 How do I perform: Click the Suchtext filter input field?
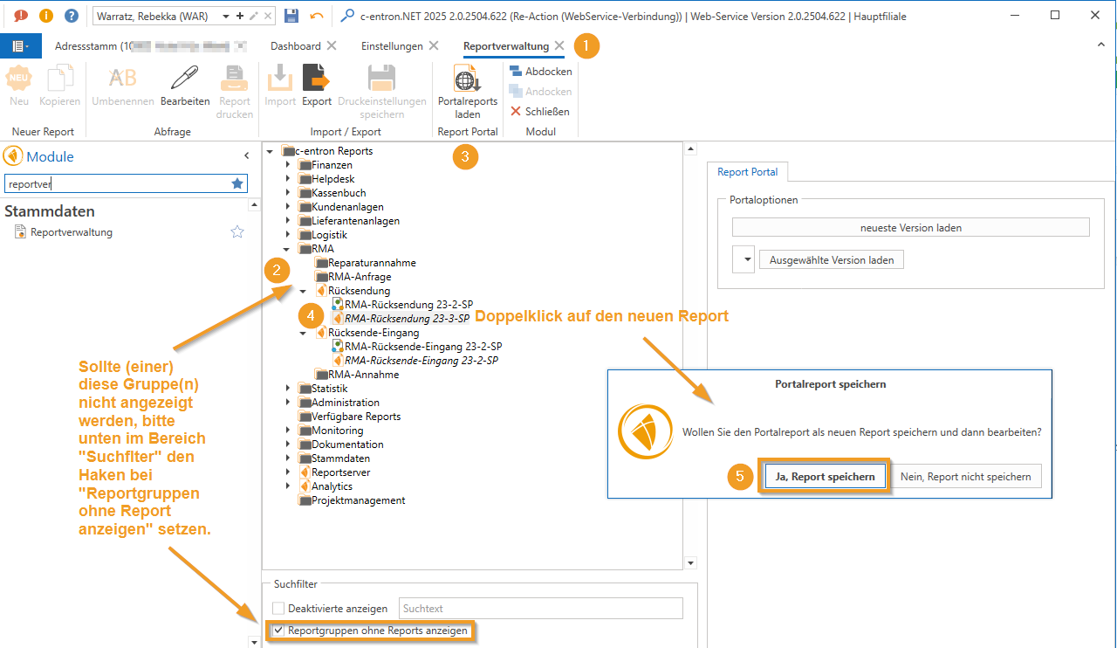[540, 609]
